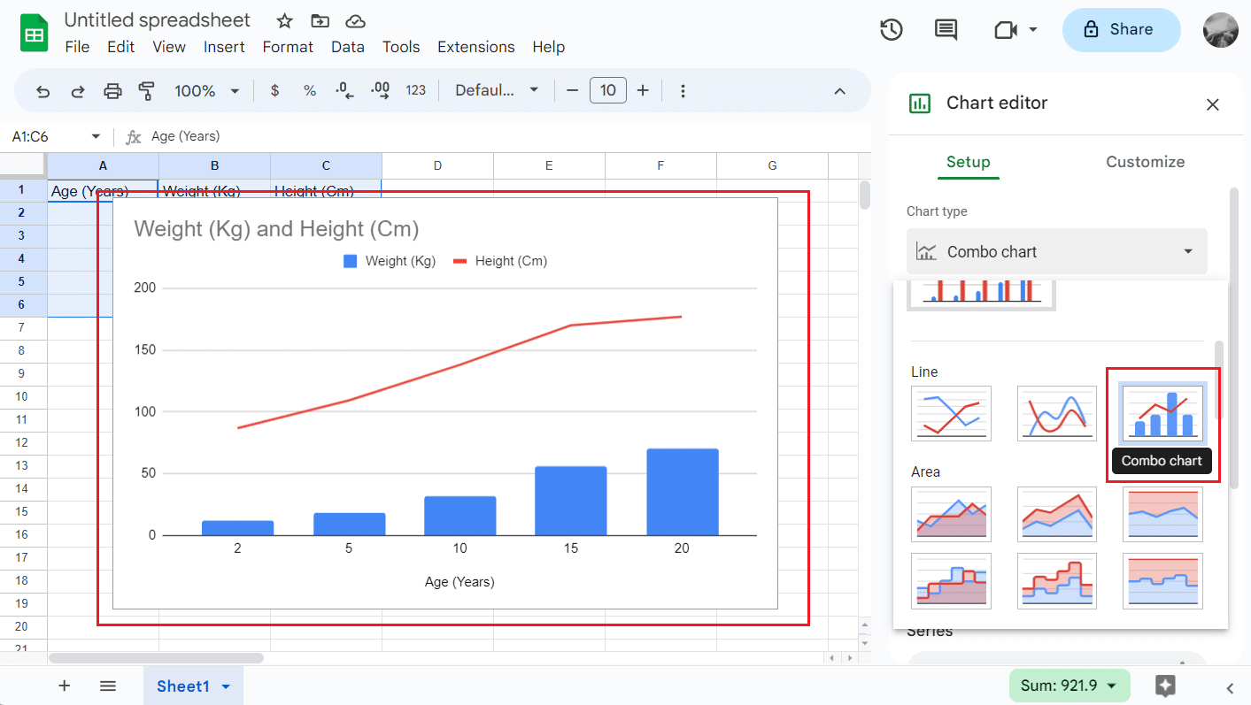Add a new sheet with plus icon

(x=64, y=686)
